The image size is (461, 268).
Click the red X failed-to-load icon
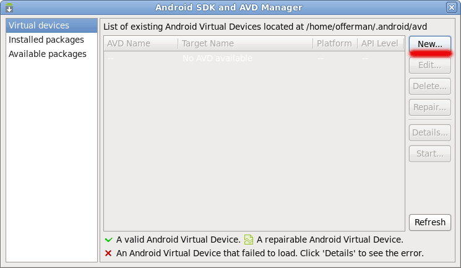coord(108,253)
